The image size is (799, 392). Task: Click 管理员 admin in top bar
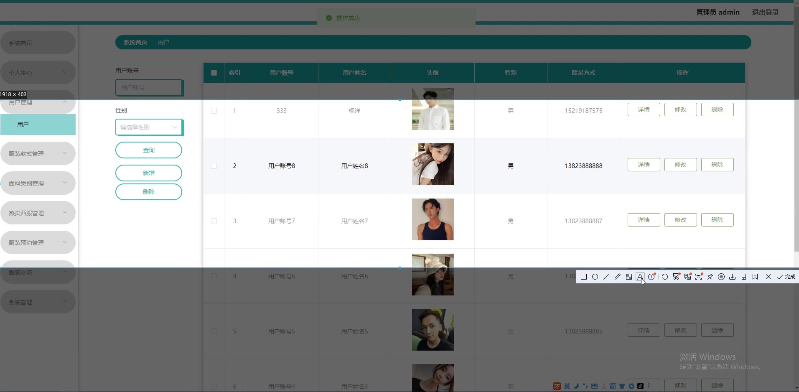[x=718, y=12]
